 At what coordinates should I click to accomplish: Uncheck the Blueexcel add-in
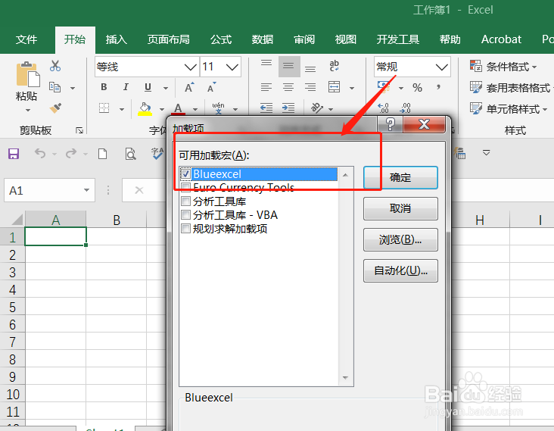point(186,174)
